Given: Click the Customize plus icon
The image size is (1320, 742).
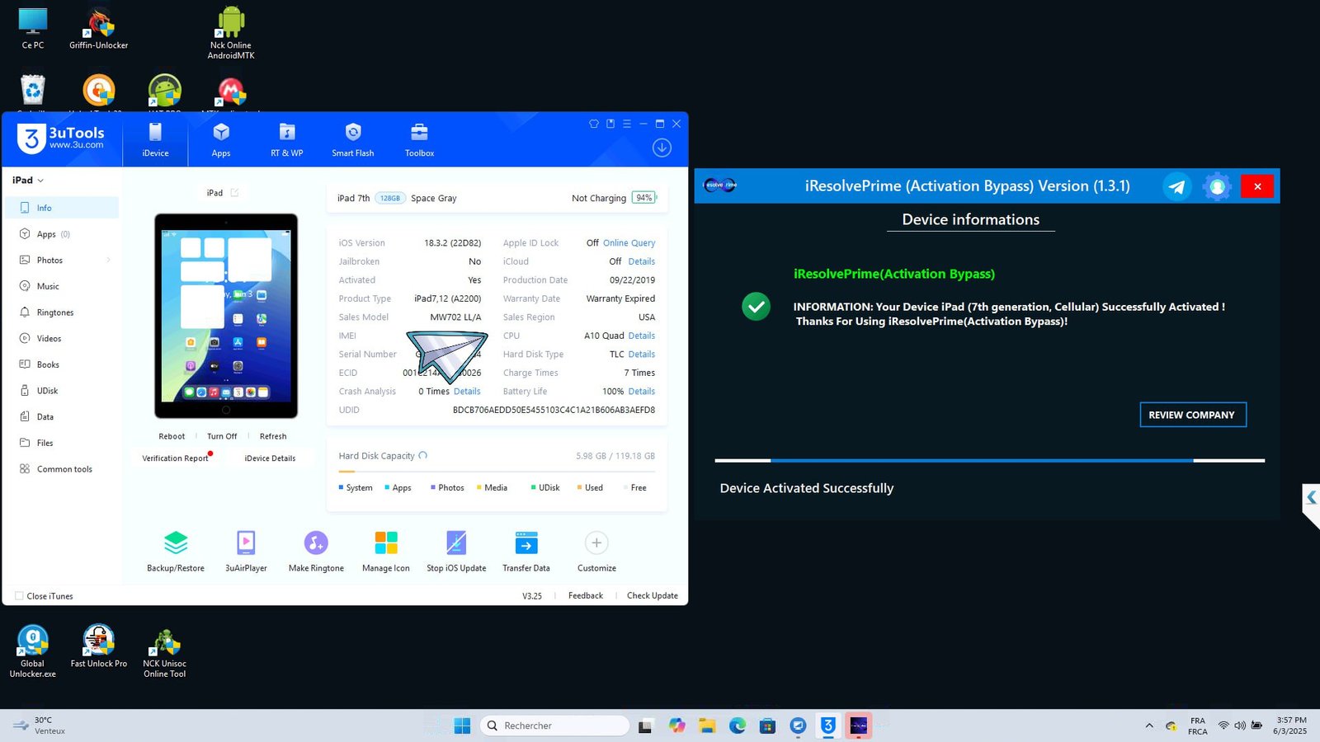Looking at the screenshot, I should (x=596, y=542).
